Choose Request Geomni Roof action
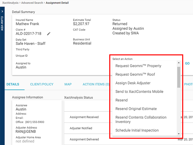 pos(135,74)
